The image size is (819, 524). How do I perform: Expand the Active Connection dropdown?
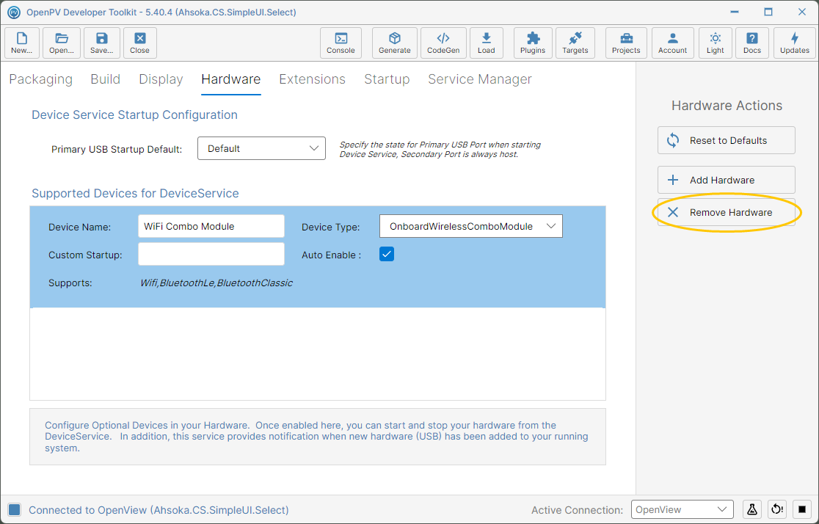682,509
